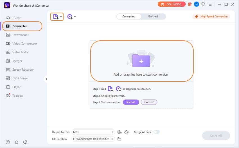Click the Add Files icon in the toolbar
239x148 pixels.
click(x=56, y=17)
